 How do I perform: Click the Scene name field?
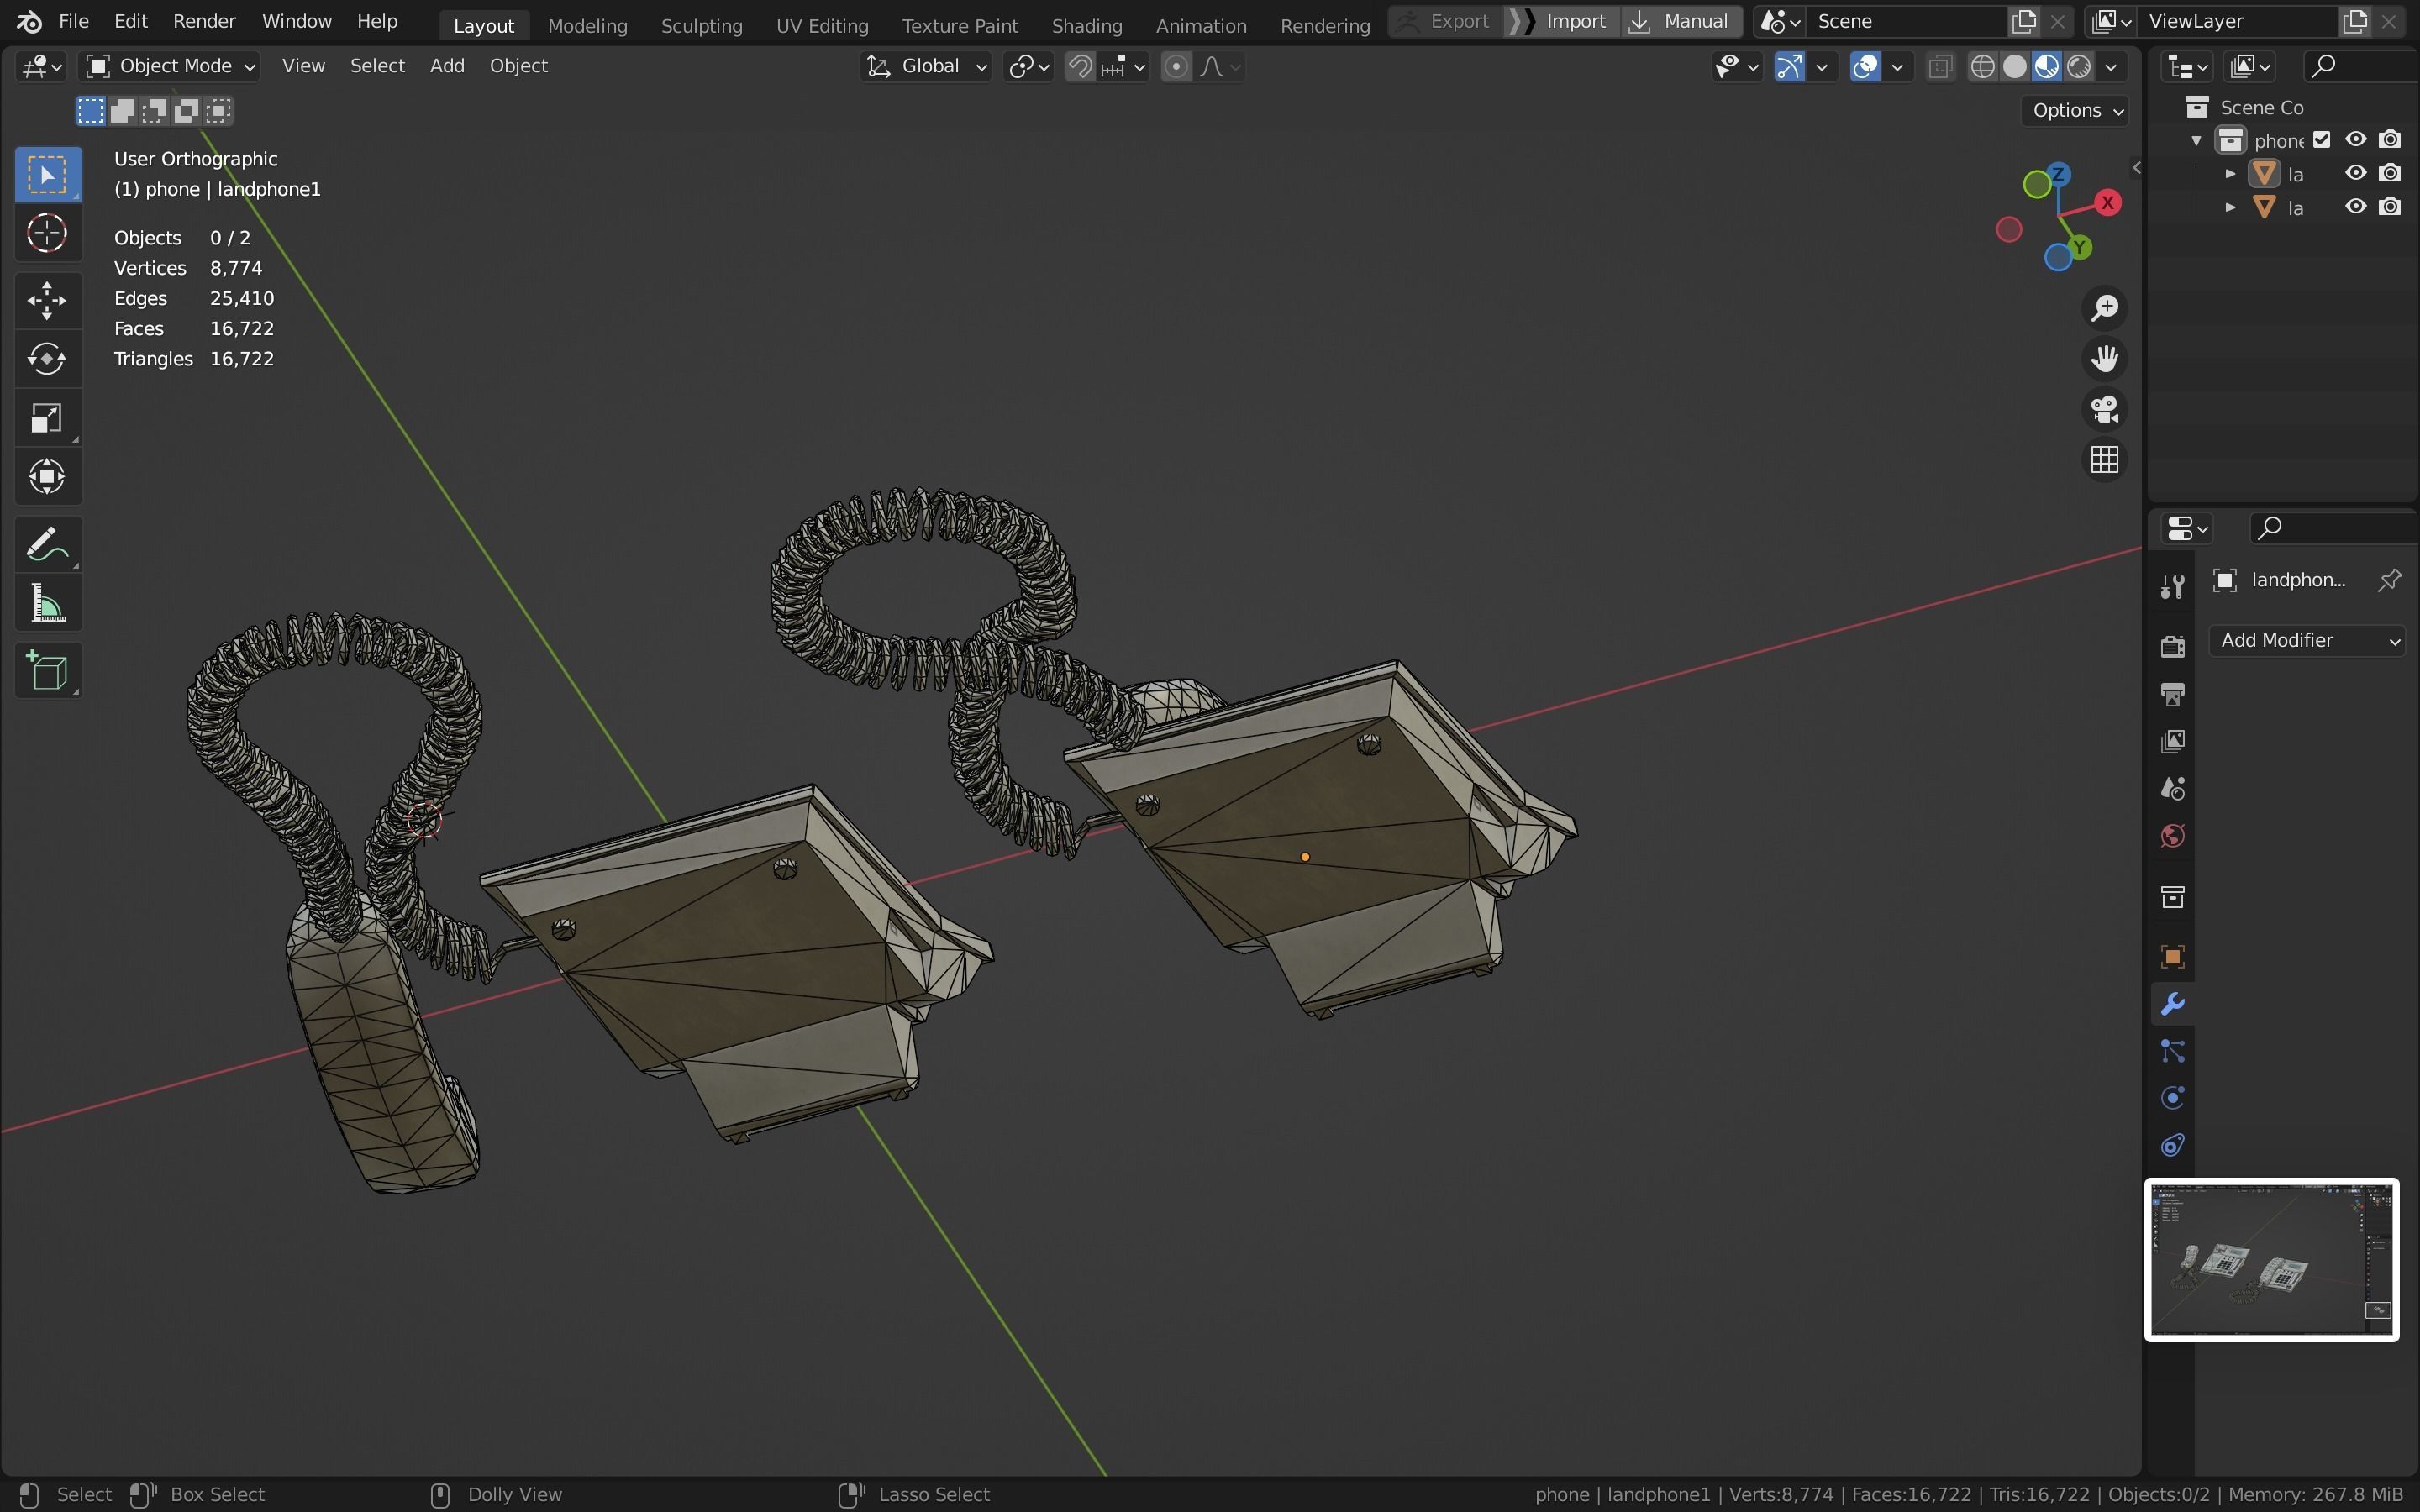(1906, 21)
